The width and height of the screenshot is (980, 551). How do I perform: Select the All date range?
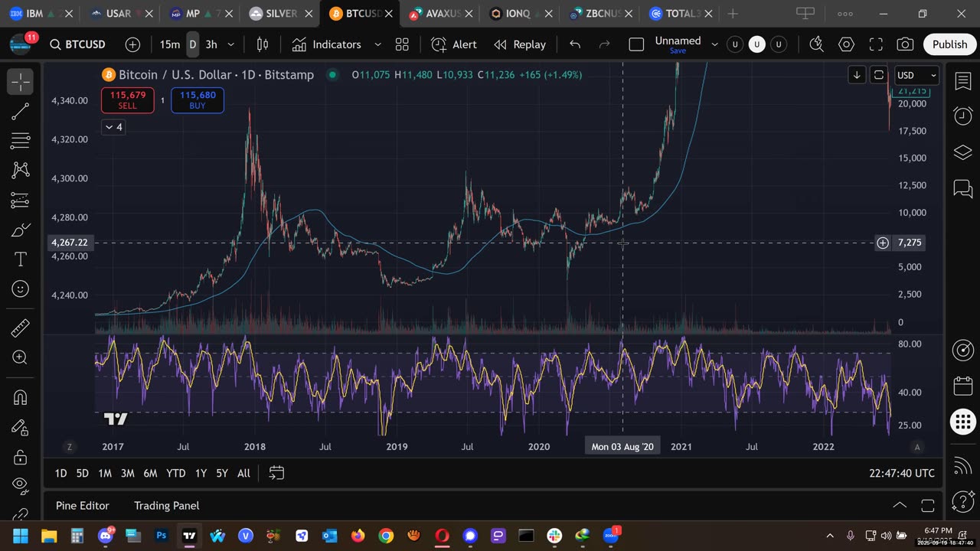(x=243, y=473)
